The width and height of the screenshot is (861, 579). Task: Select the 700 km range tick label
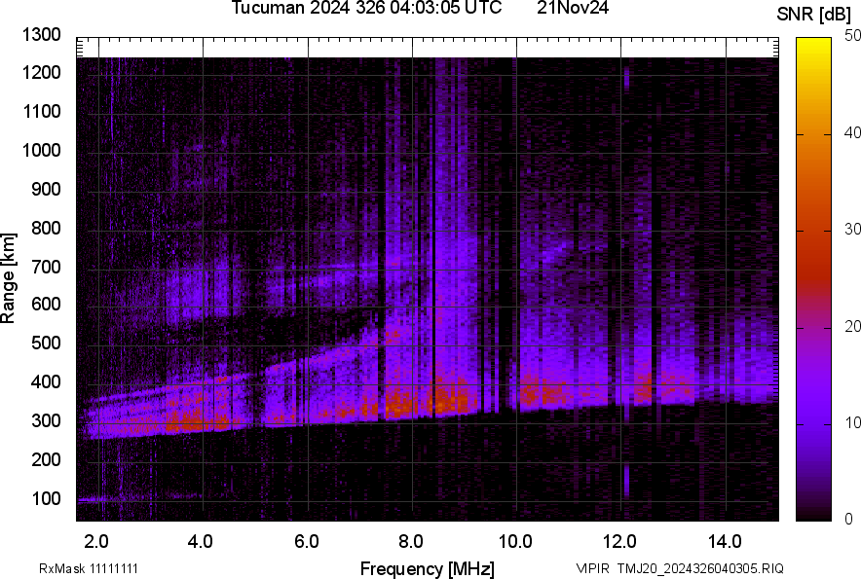[46, 267]
